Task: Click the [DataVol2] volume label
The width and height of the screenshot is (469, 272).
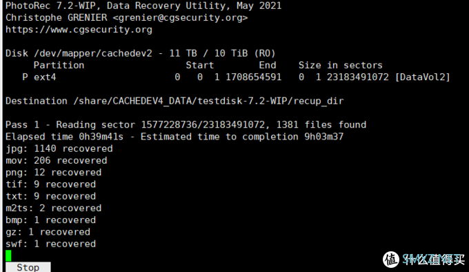Action: (x=423, y=77)
